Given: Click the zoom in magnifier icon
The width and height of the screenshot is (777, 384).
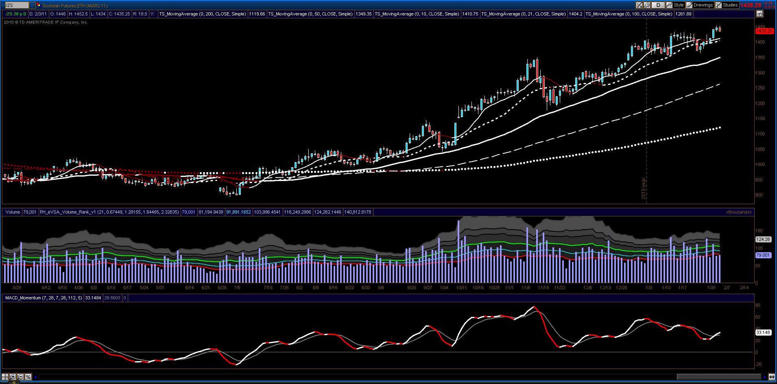Looking at the screenshot, I should 13,377.
